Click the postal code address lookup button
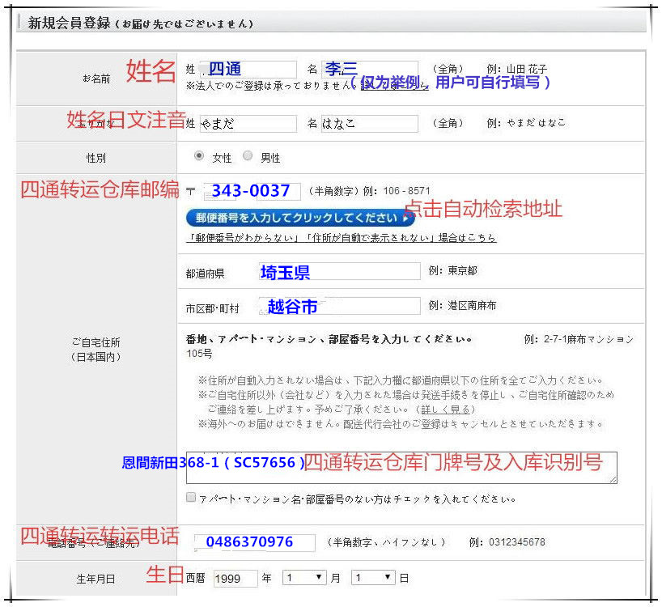Image resolution: width=662 pixels, height=607 pixels. pos(300,218)
